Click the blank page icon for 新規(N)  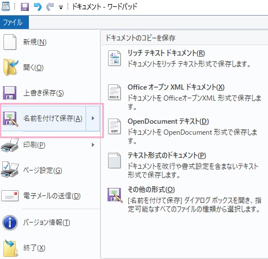[x=10, y=42]
